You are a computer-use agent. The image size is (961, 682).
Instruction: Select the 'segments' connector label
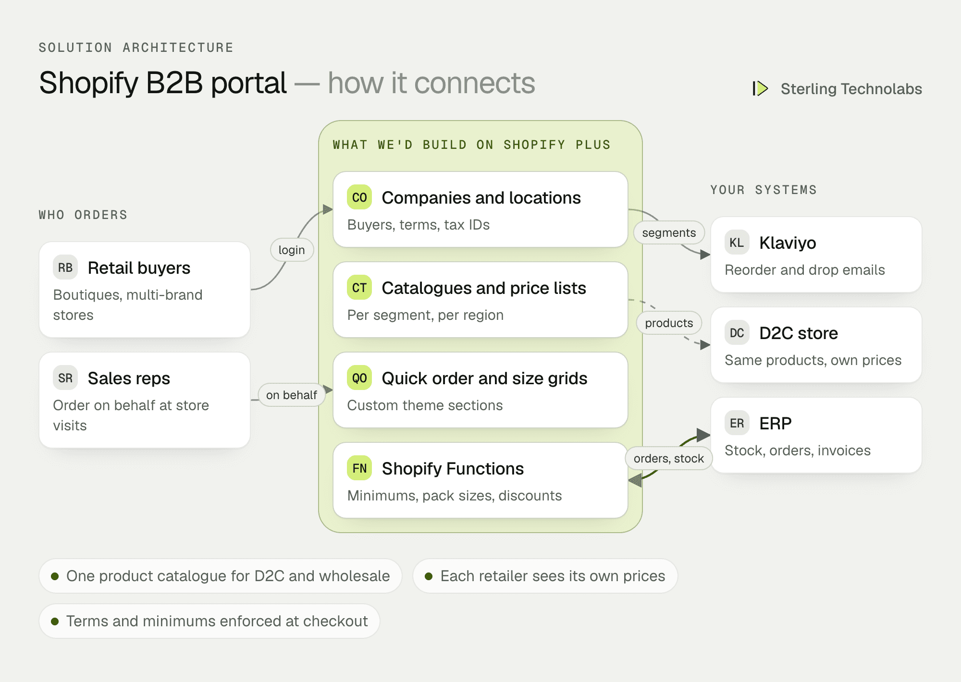669,232
